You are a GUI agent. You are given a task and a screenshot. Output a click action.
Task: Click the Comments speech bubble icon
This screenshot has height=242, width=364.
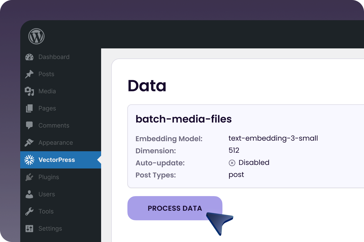click(29, 126)
